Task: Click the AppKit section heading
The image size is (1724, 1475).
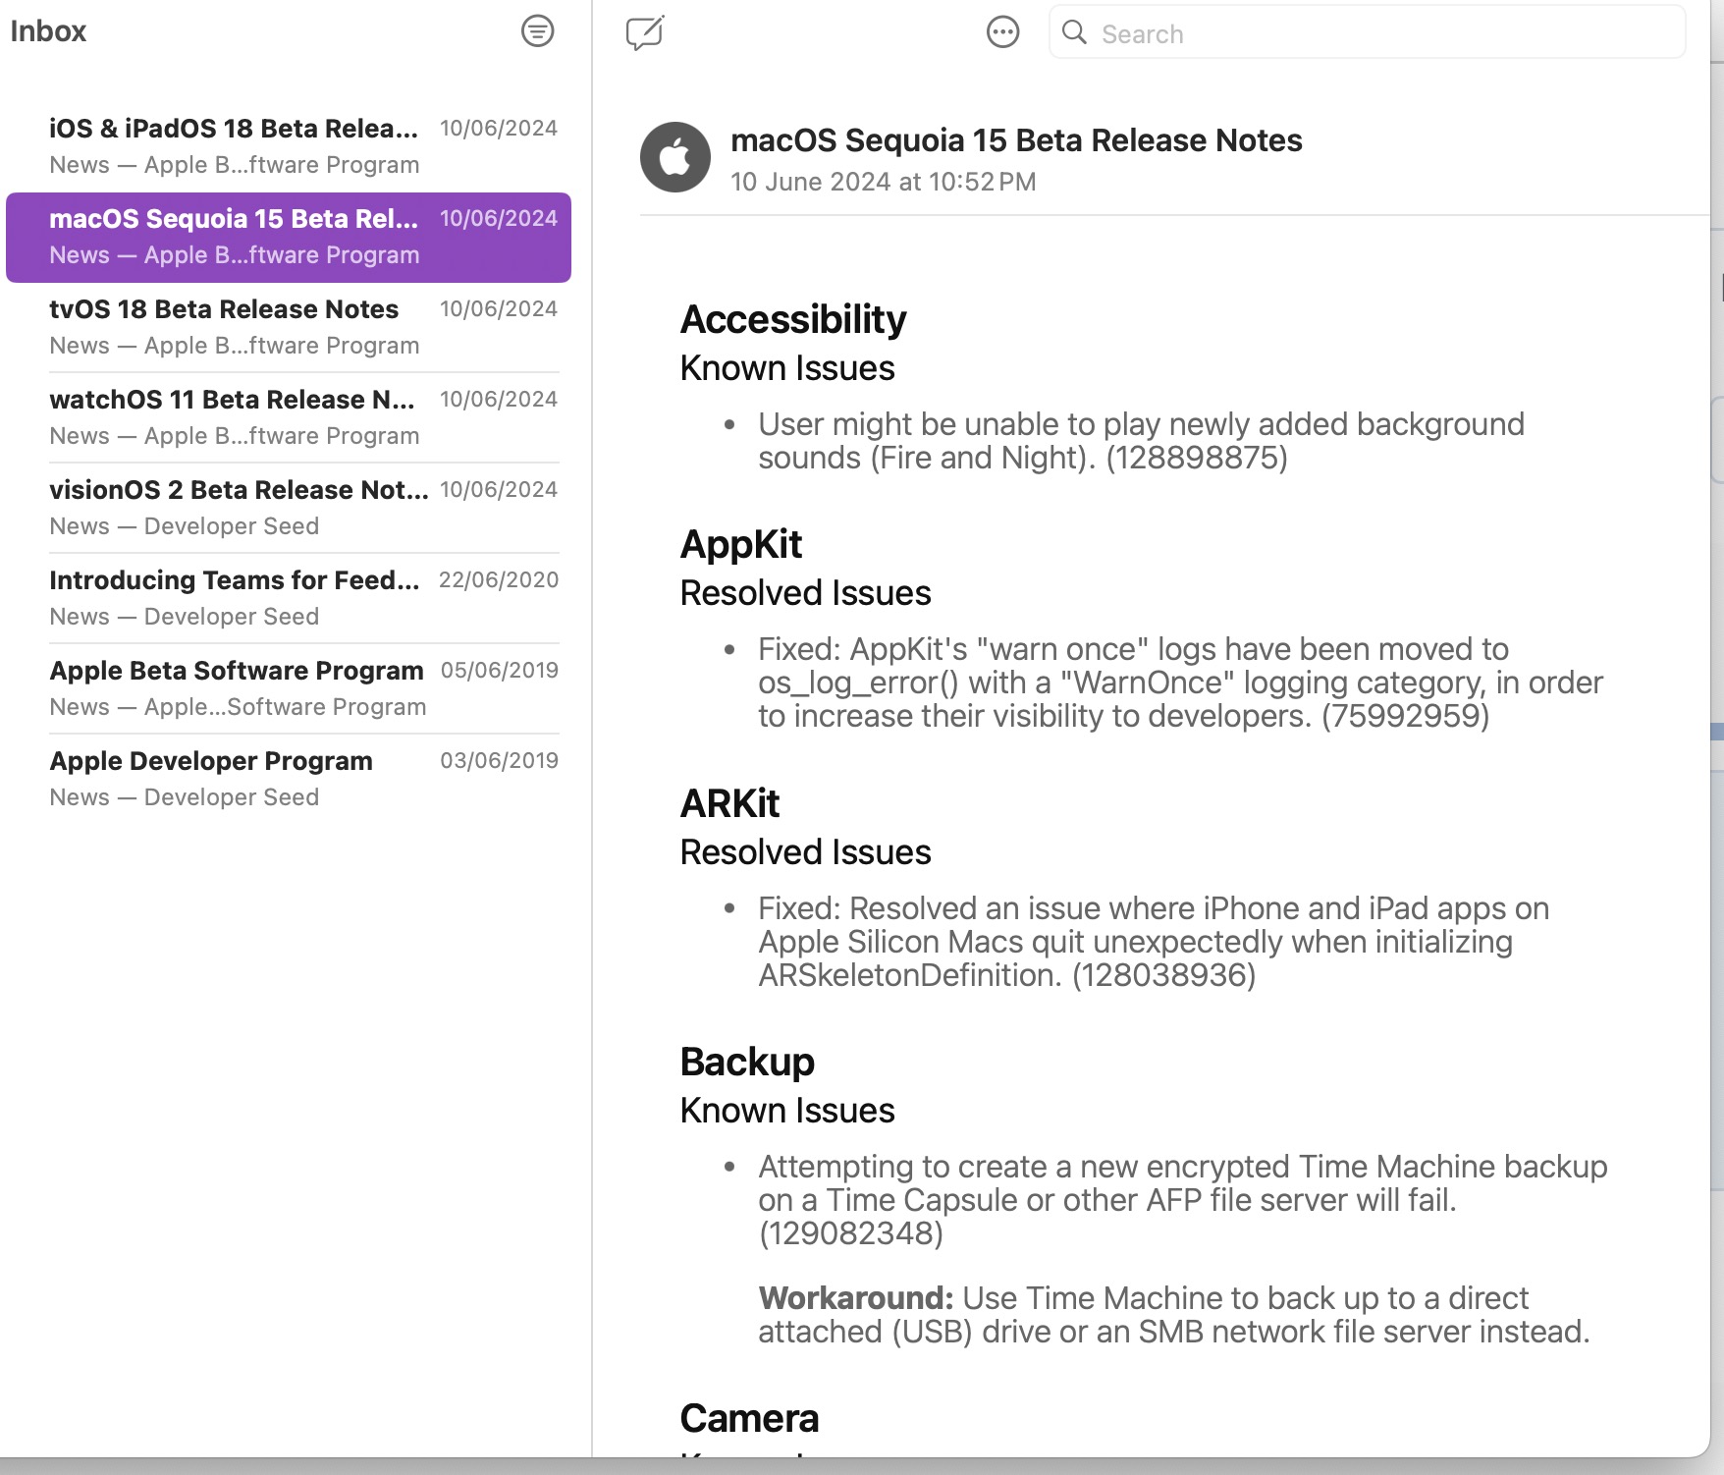Action: [741, 544]
